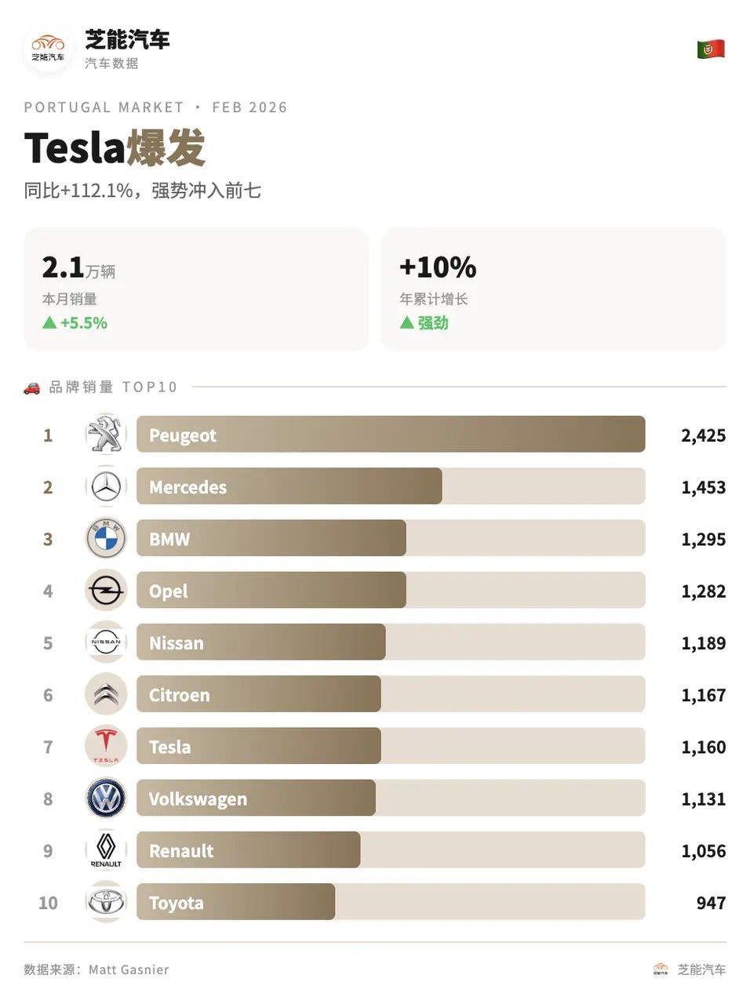This screenshot has width=750, height=1004.
Task: Click the 芝能汽车 footer watermark logo
Action: (x=661, y=969)
